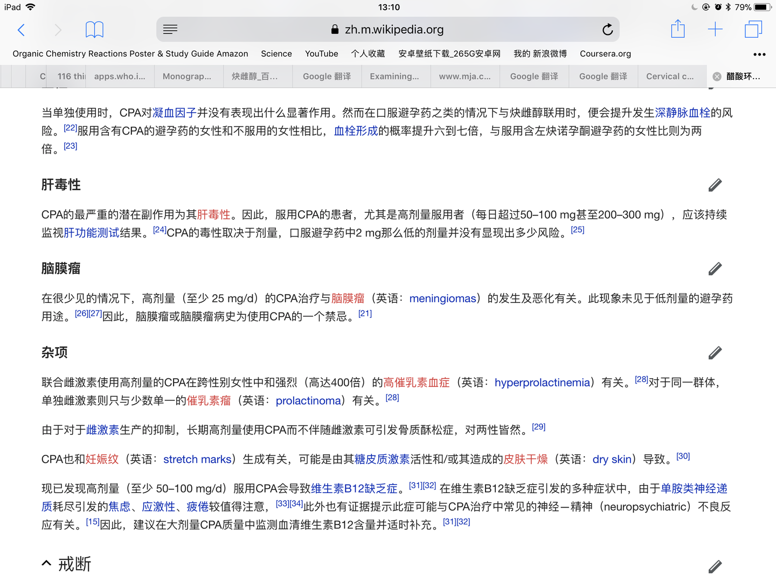Tap the zh.m.wikipedia.org address bar
This screenshot has height=582, width=776.
pos(388,30)
